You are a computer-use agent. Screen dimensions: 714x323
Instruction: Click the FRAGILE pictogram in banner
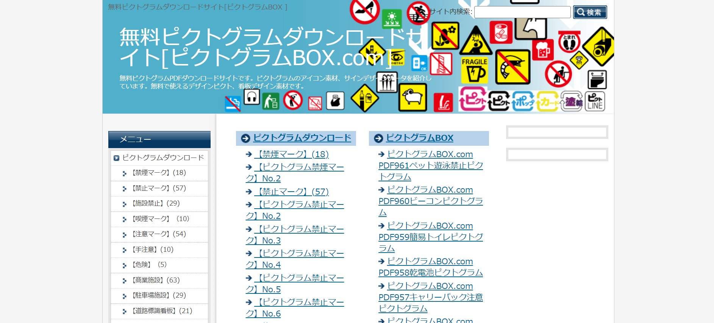474,70
